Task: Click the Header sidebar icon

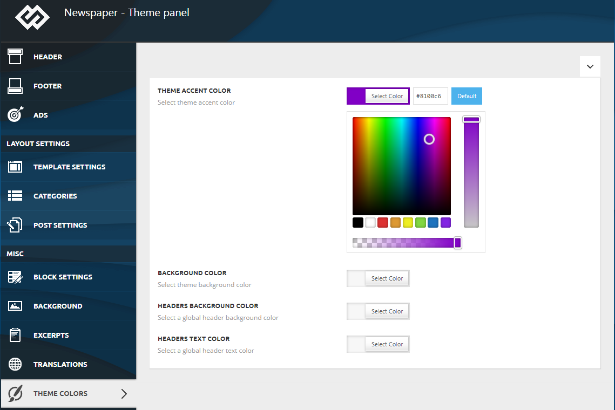Action: (15, 57)
